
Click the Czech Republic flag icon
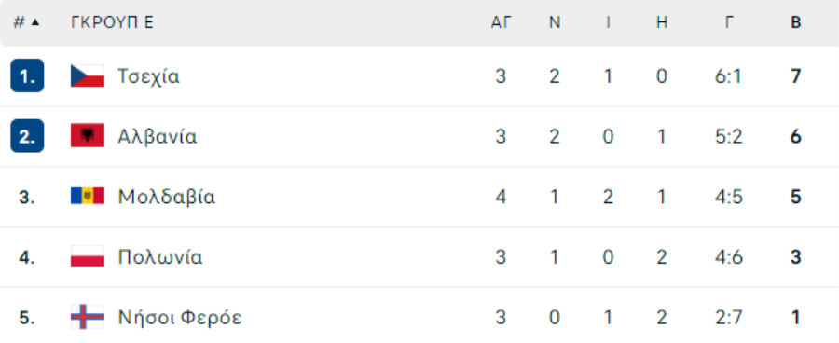[x=88, y=76]
